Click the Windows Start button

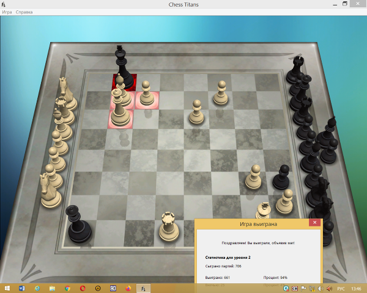coord(7,288)
